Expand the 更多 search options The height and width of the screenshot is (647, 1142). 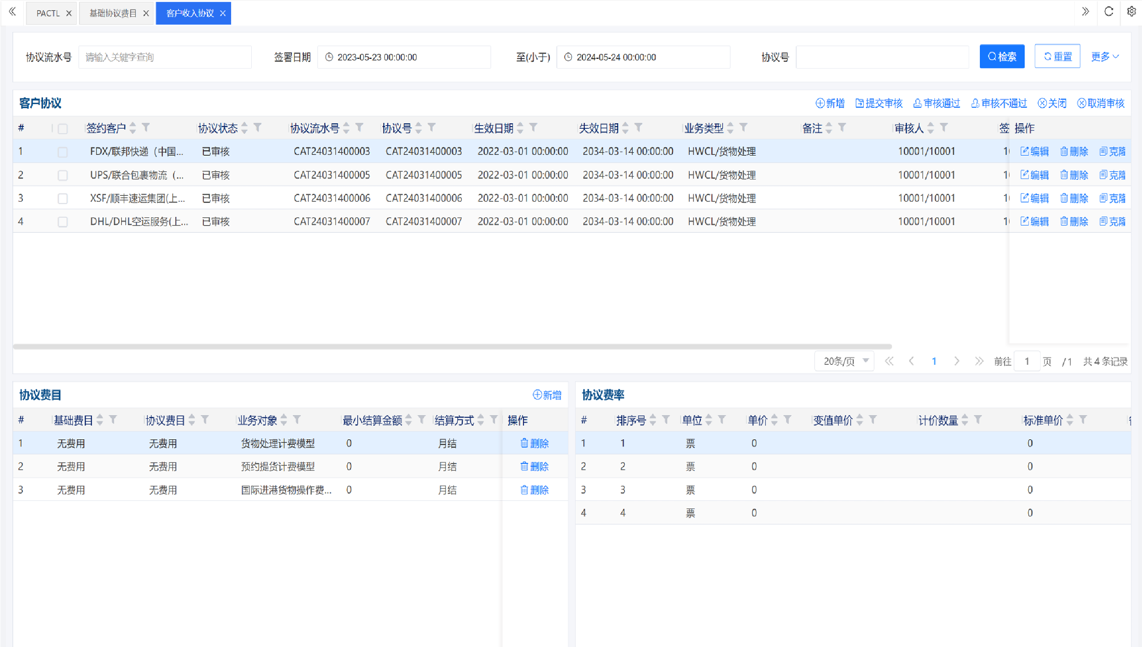tap(1105, 57)
